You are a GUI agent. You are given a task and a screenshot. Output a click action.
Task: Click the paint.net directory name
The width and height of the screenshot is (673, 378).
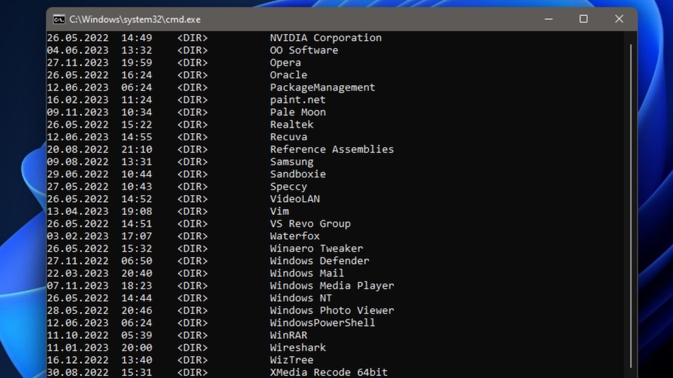pyautogui.click(x=297, y=100)
